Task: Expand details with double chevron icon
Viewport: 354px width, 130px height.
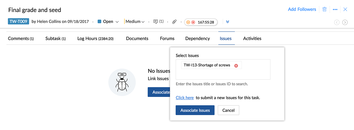Action: point(228,22)
